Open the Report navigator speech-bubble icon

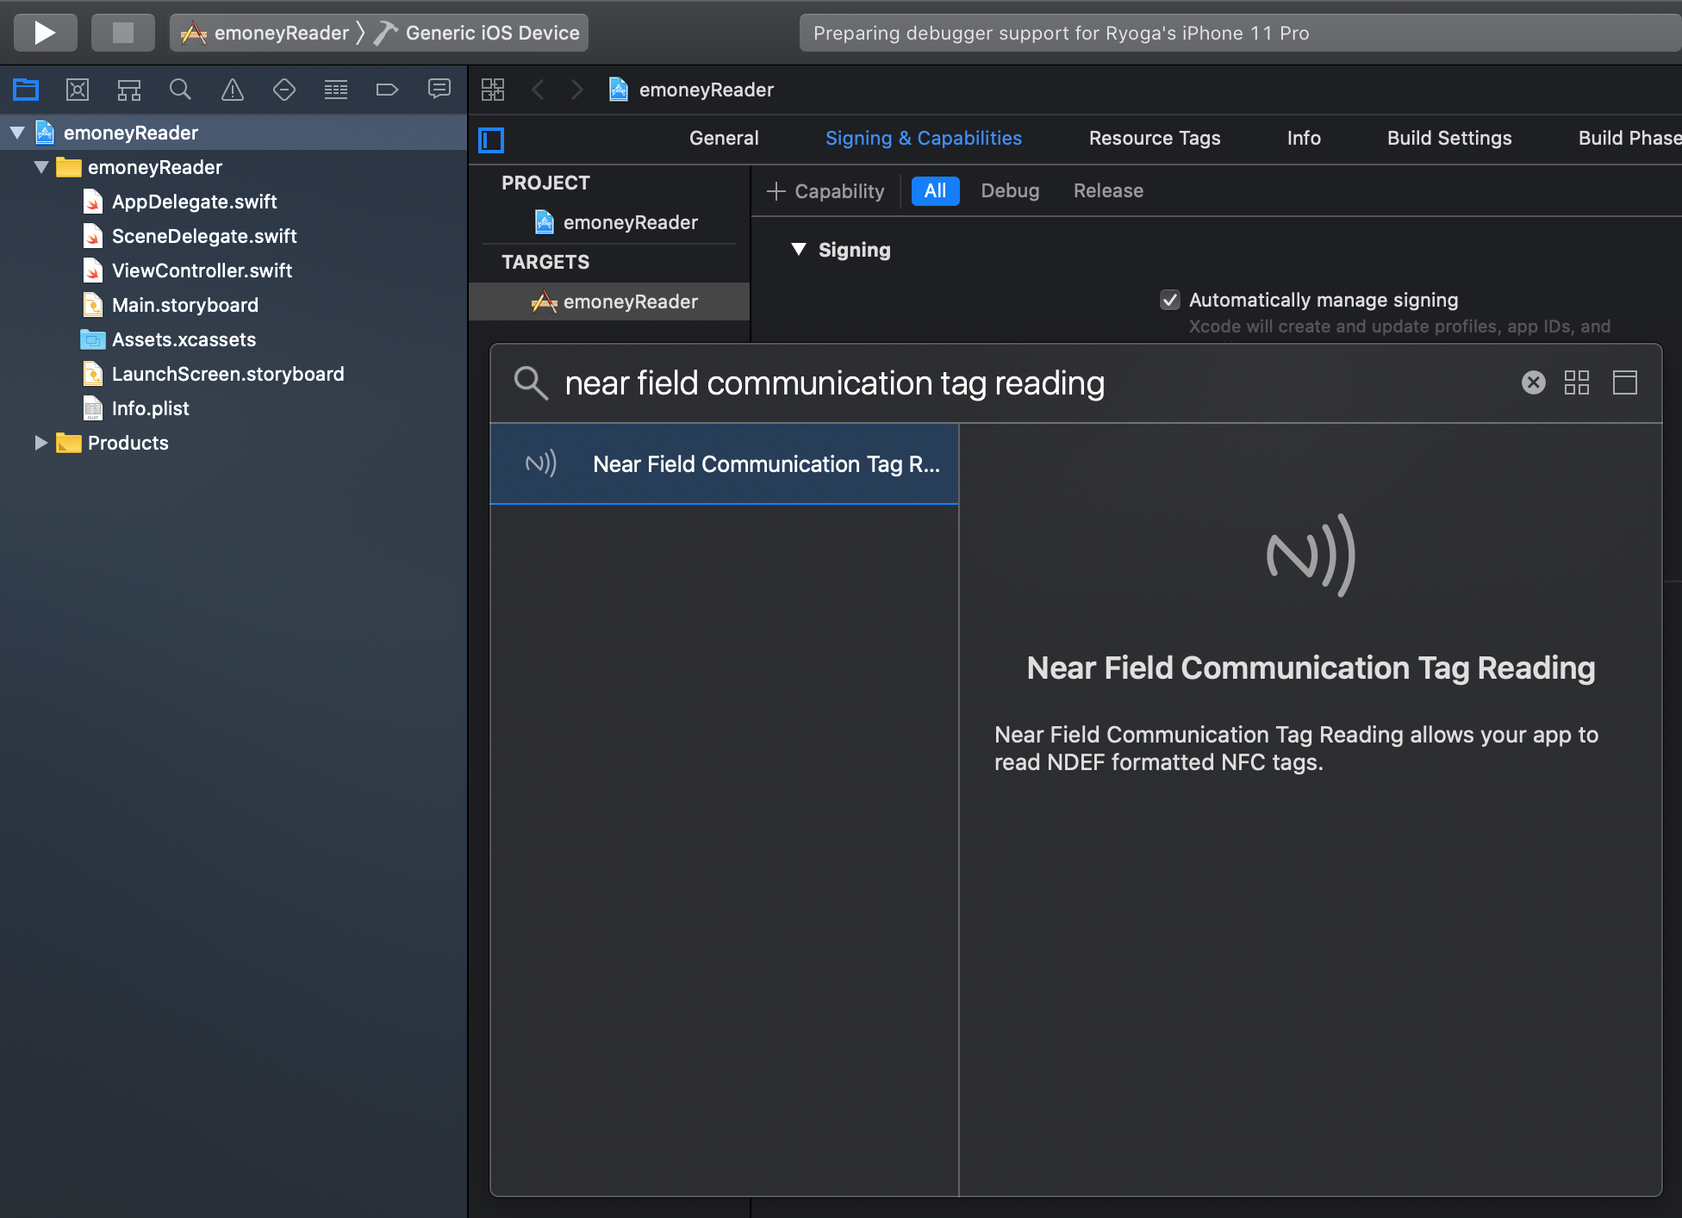coord(439,90)
